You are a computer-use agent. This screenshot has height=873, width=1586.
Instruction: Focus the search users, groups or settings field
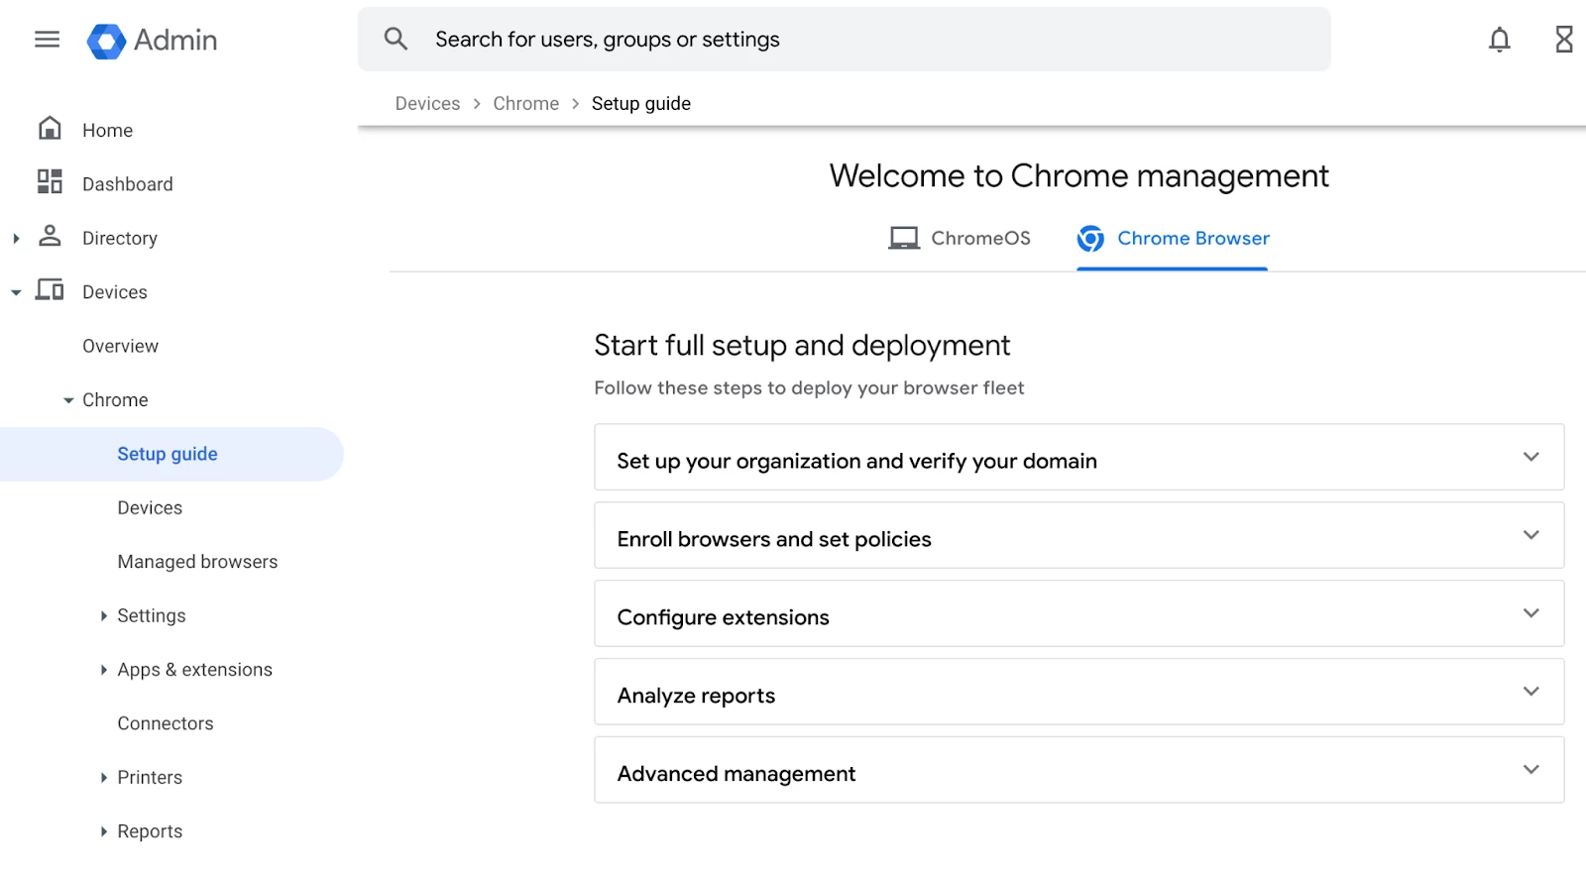[x=845, y=39]
